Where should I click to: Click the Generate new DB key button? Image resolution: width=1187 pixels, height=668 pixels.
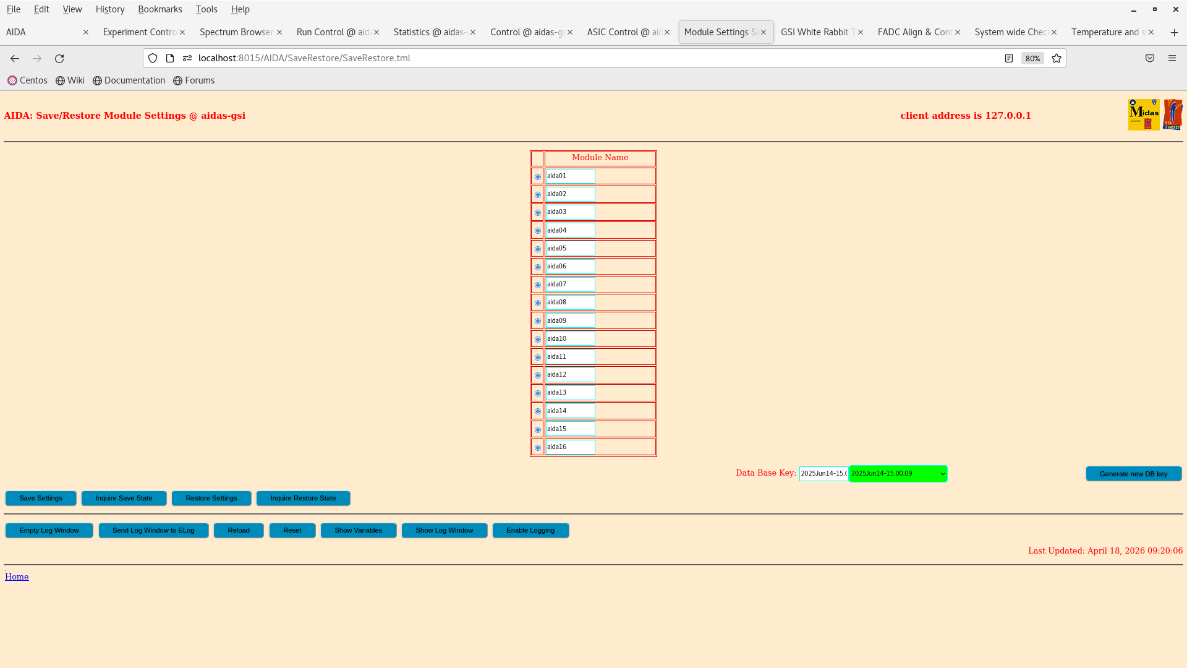click(1133, 474)
